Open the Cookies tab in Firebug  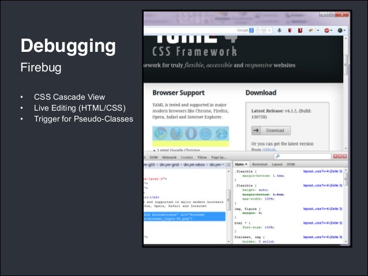[187, 157]
